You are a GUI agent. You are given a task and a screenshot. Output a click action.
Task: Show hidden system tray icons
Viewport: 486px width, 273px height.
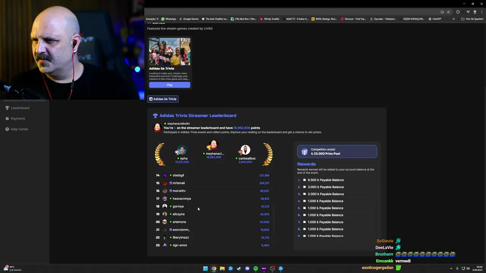451,268
